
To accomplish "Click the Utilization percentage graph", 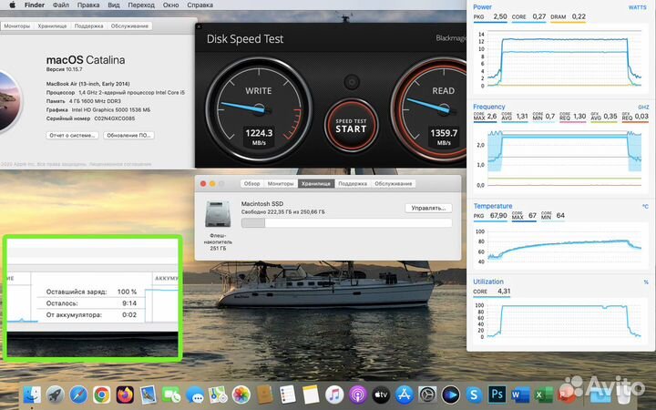I will [559, 320].
